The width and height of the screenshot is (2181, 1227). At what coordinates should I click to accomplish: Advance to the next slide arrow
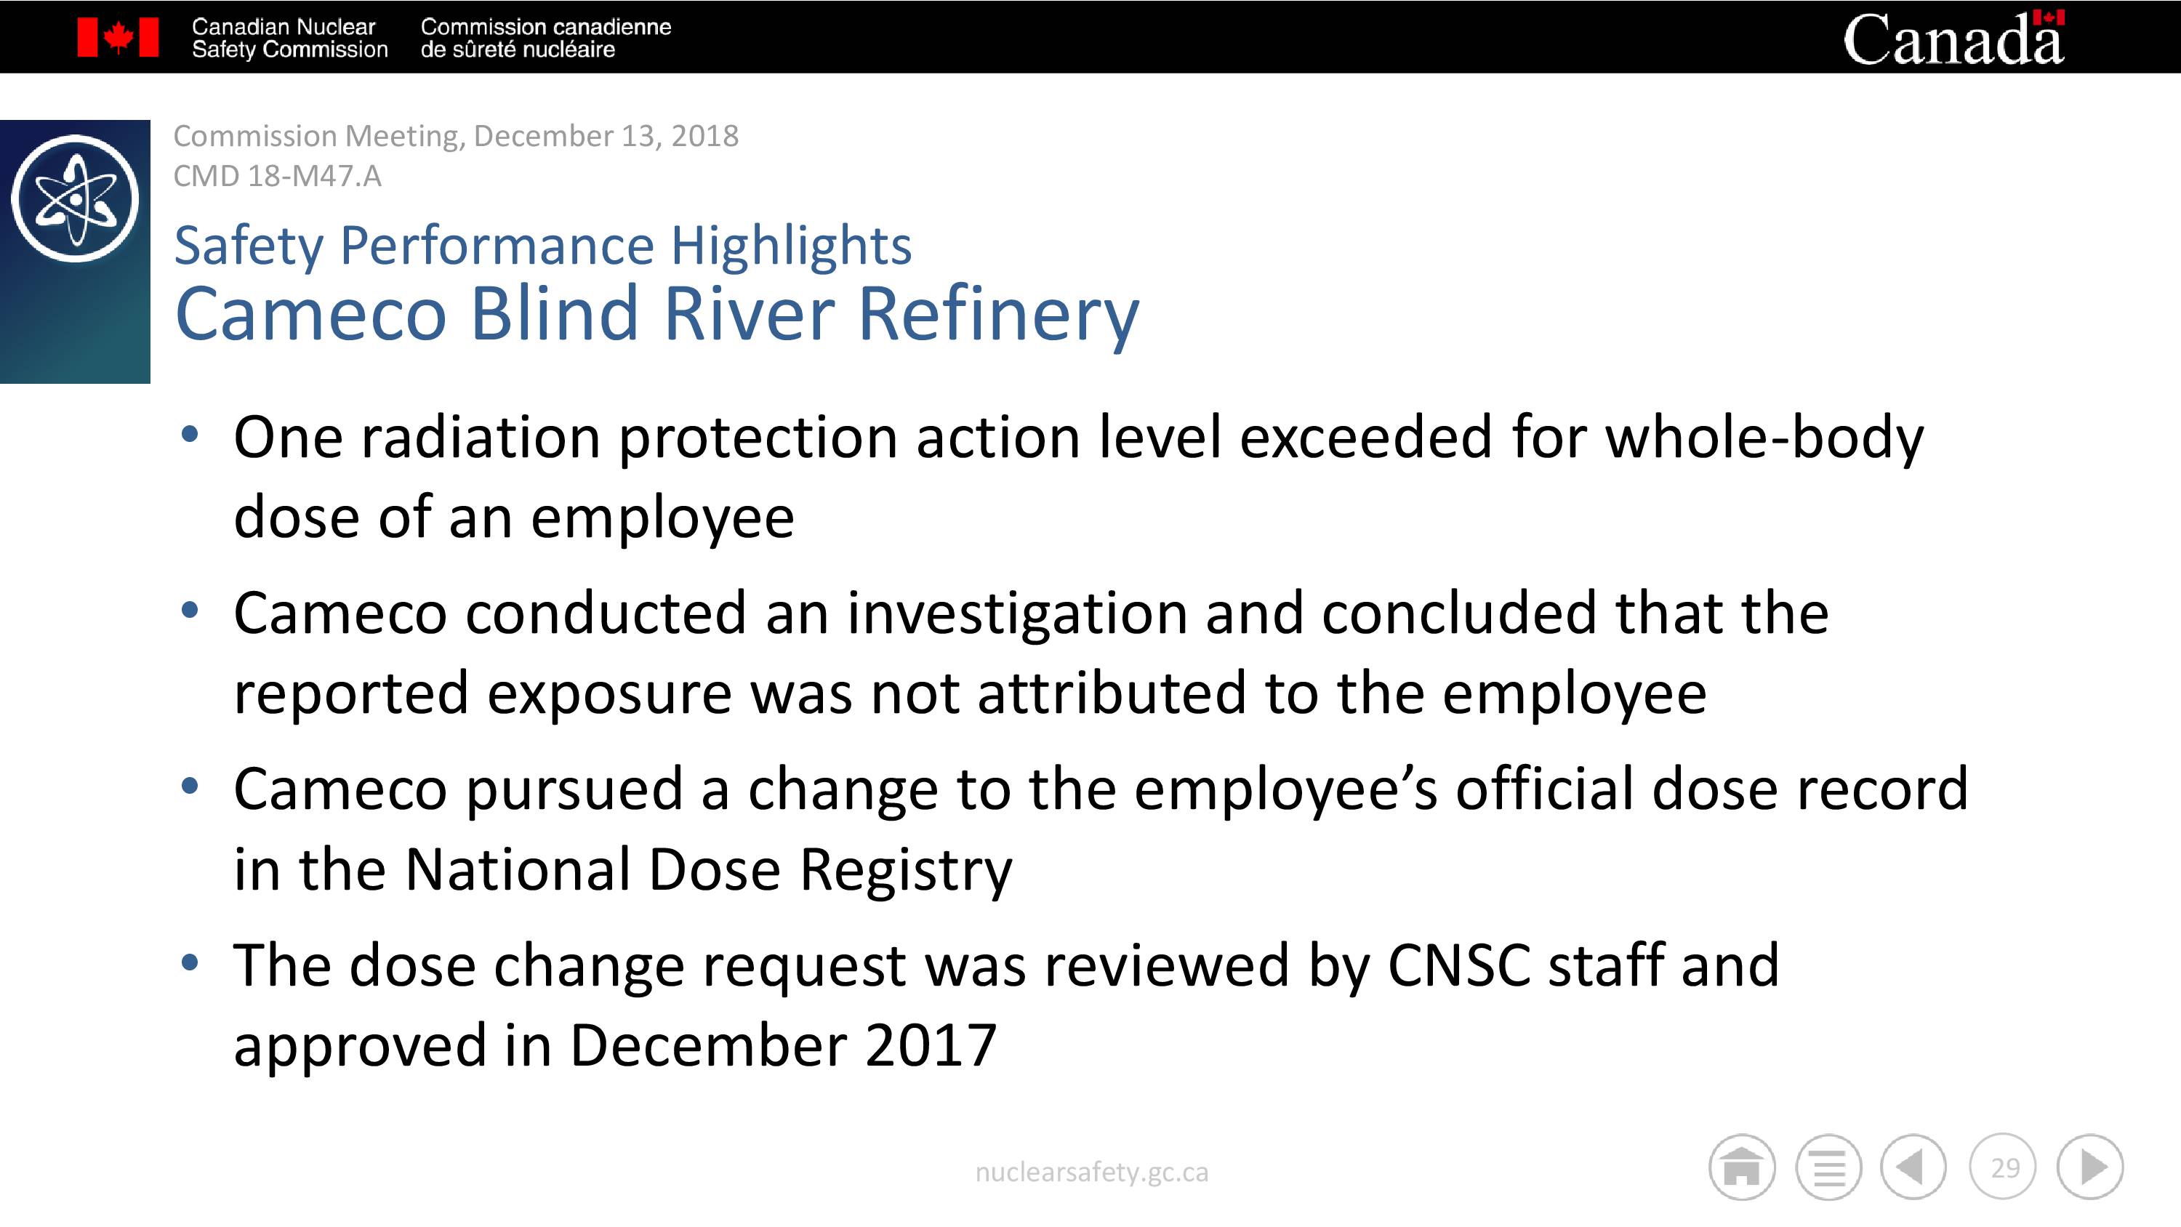point(2090,1167)
